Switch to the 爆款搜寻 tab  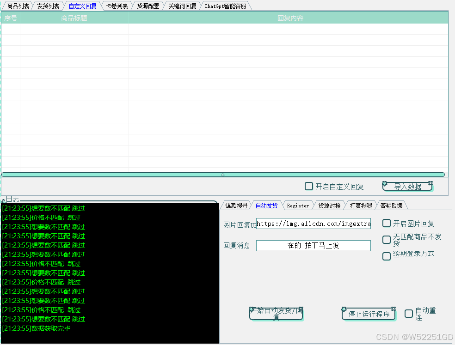(236, 206)
